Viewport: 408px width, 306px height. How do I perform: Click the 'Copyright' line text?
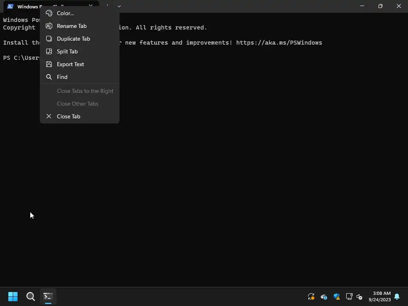19,27
